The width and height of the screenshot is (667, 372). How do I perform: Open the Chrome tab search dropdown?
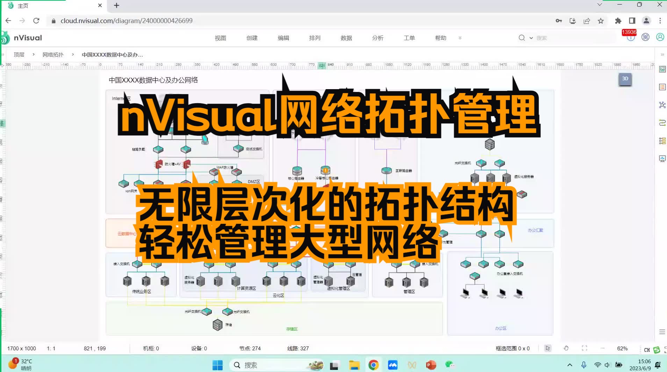(599, 5)
